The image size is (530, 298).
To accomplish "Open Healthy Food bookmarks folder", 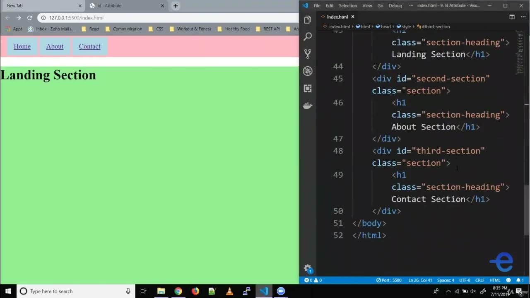I will [x=234, y=29].
